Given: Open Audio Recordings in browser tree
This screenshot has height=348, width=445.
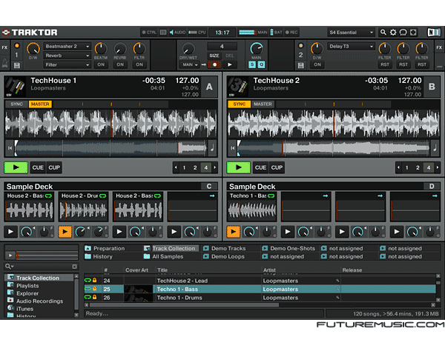Looking at the screenshot, I should coord(39,301).
